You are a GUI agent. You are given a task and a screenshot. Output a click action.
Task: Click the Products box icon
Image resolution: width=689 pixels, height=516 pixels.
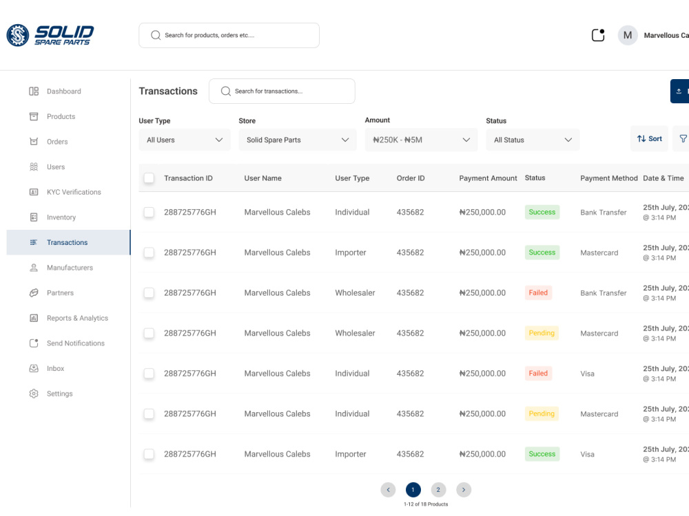coord(34,116)
